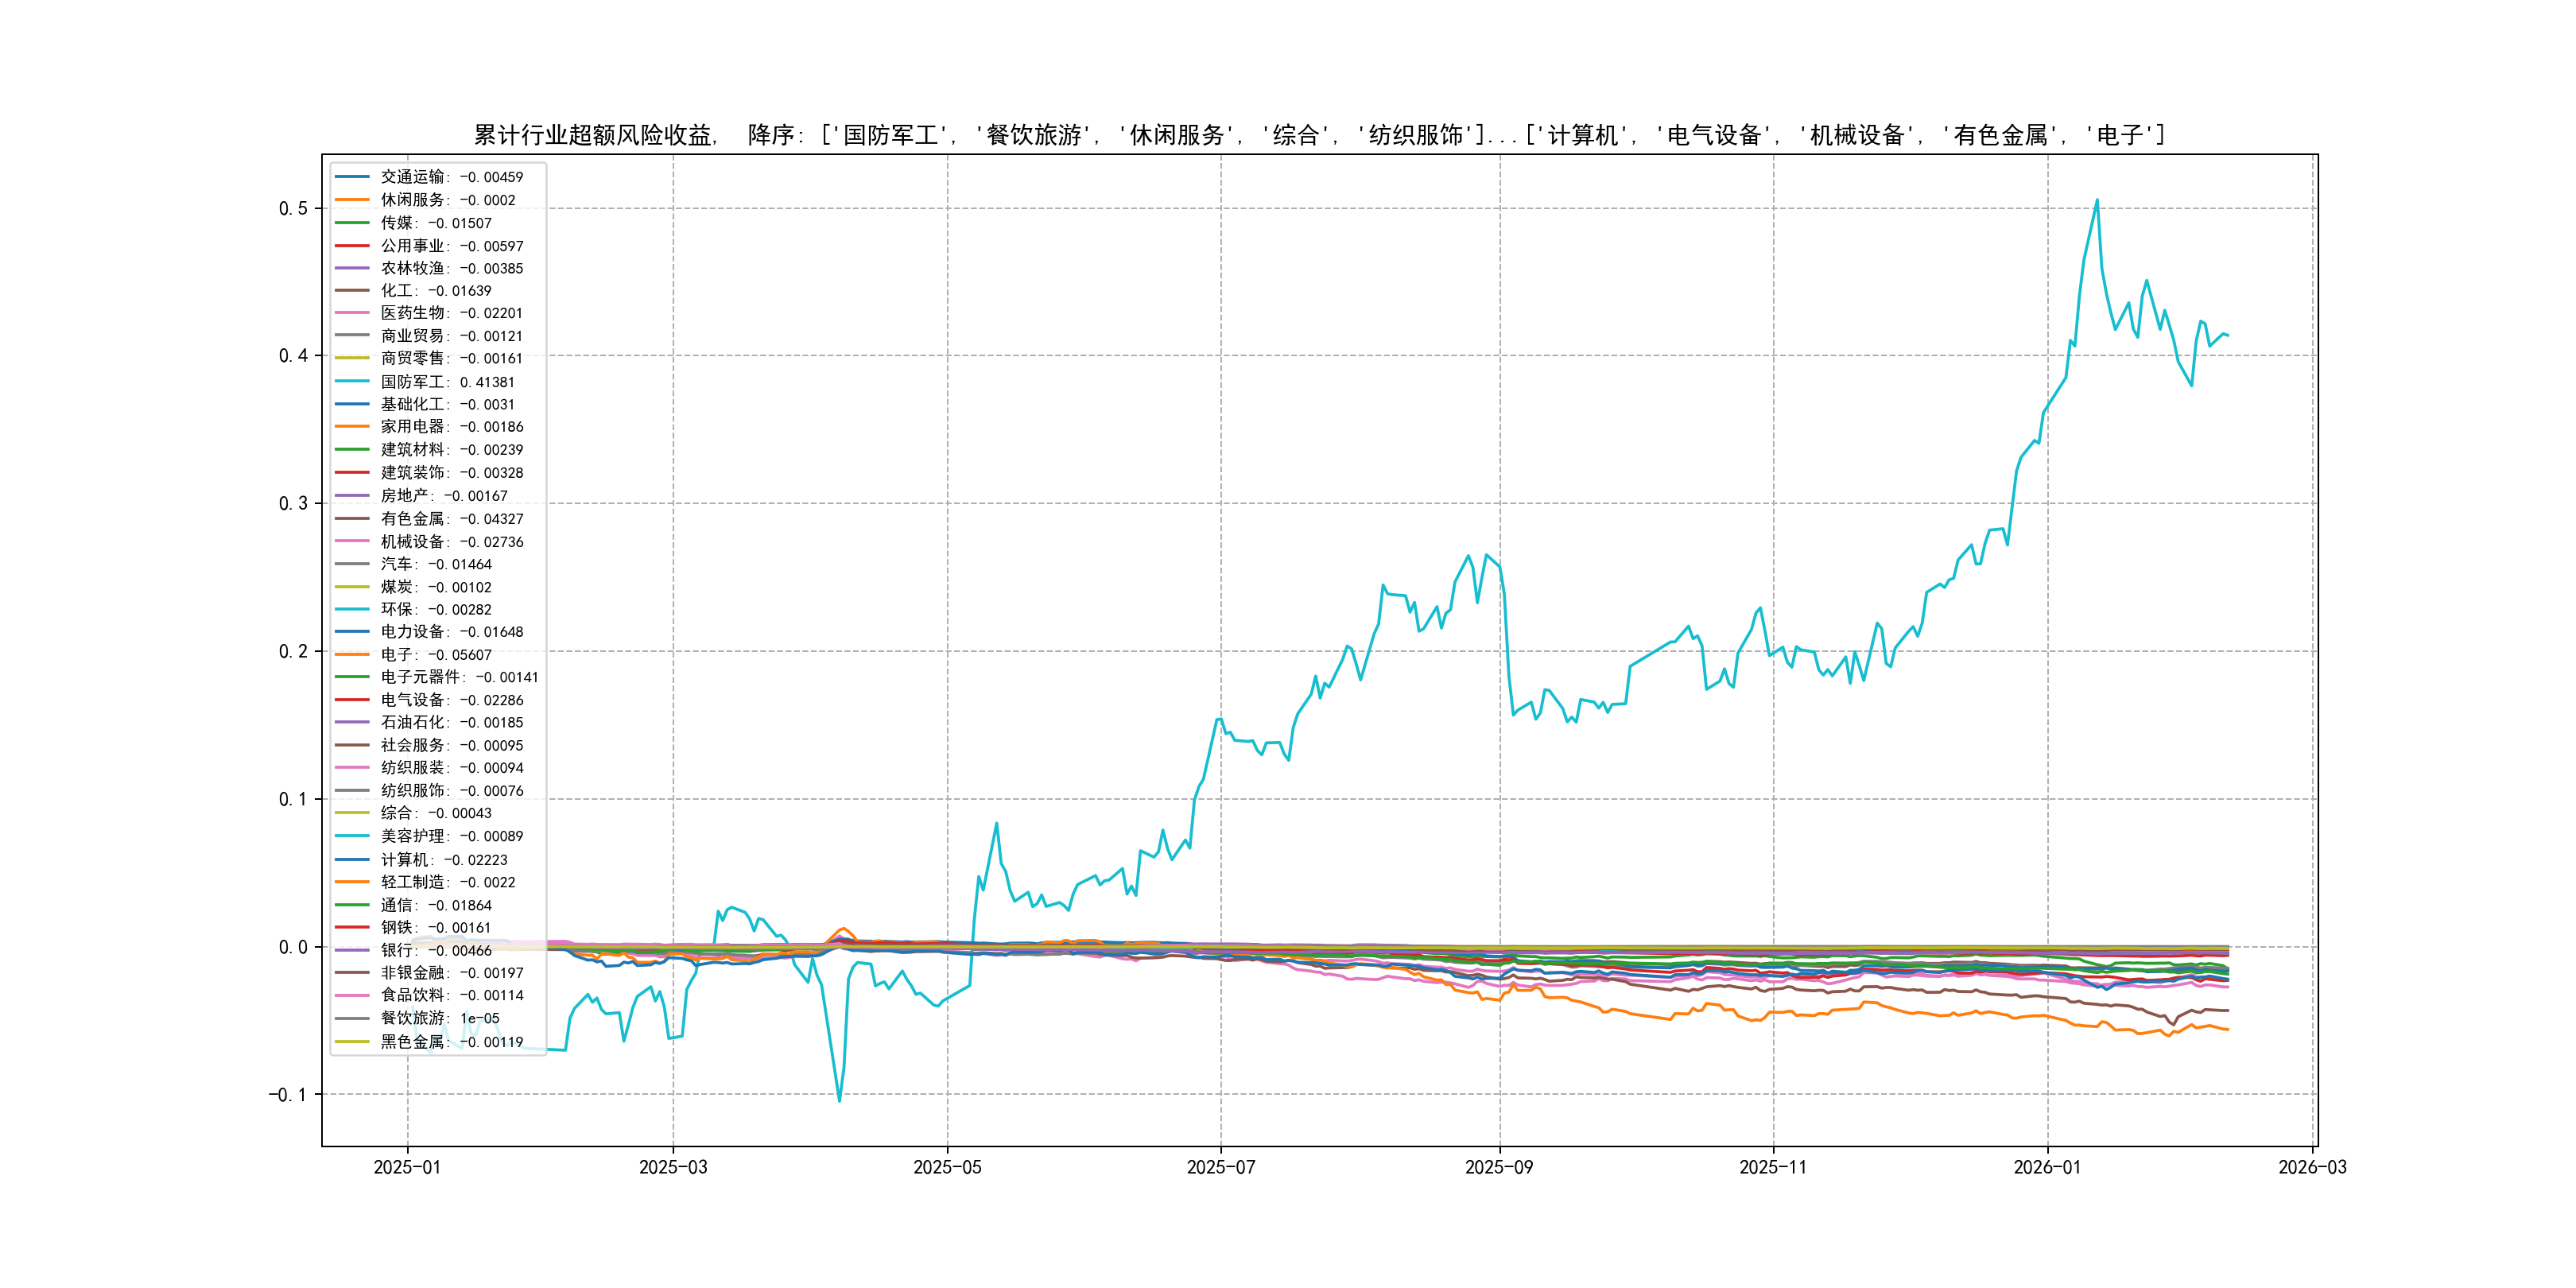Screen dimensions: 2576x1288
Task: Click the 黑色金属 legend color line
Action: click(352, 1042)
